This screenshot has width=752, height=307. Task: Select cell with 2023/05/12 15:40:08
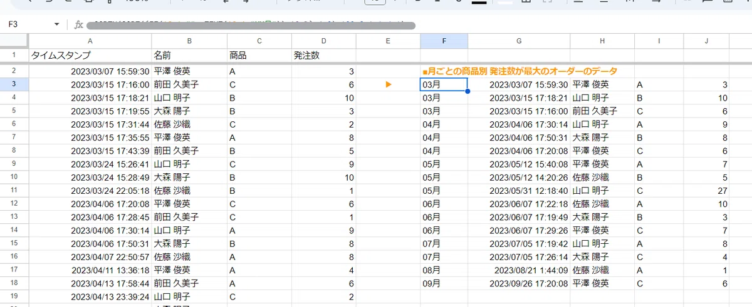click(519, 164)
